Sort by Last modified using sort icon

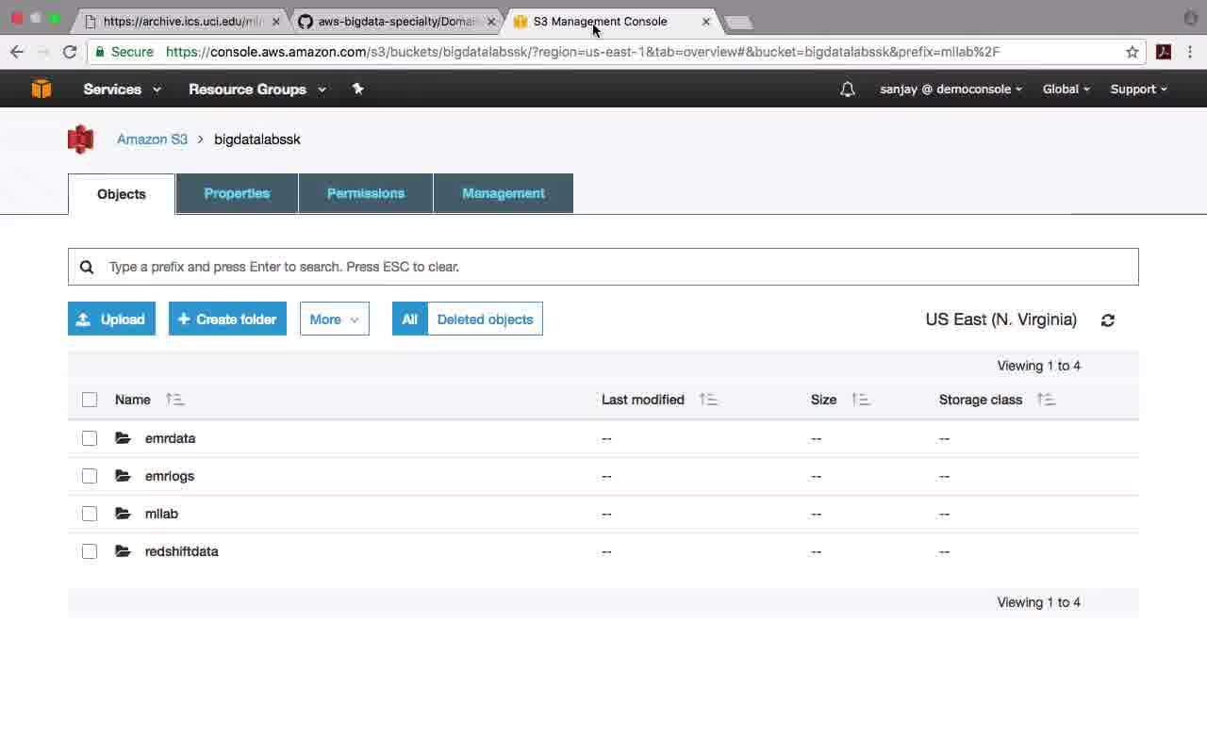(708, 400)
